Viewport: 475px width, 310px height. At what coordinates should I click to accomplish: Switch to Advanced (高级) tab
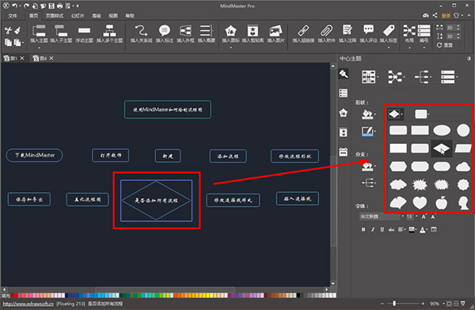(x=97, y=16)
